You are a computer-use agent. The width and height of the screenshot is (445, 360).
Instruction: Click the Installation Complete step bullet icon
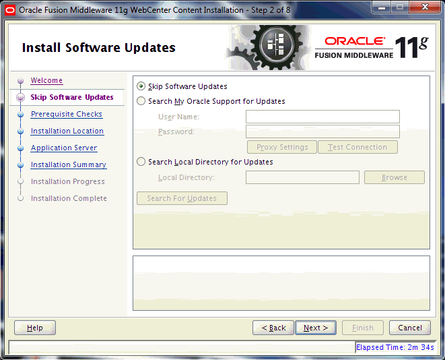[x=20, y=198]
